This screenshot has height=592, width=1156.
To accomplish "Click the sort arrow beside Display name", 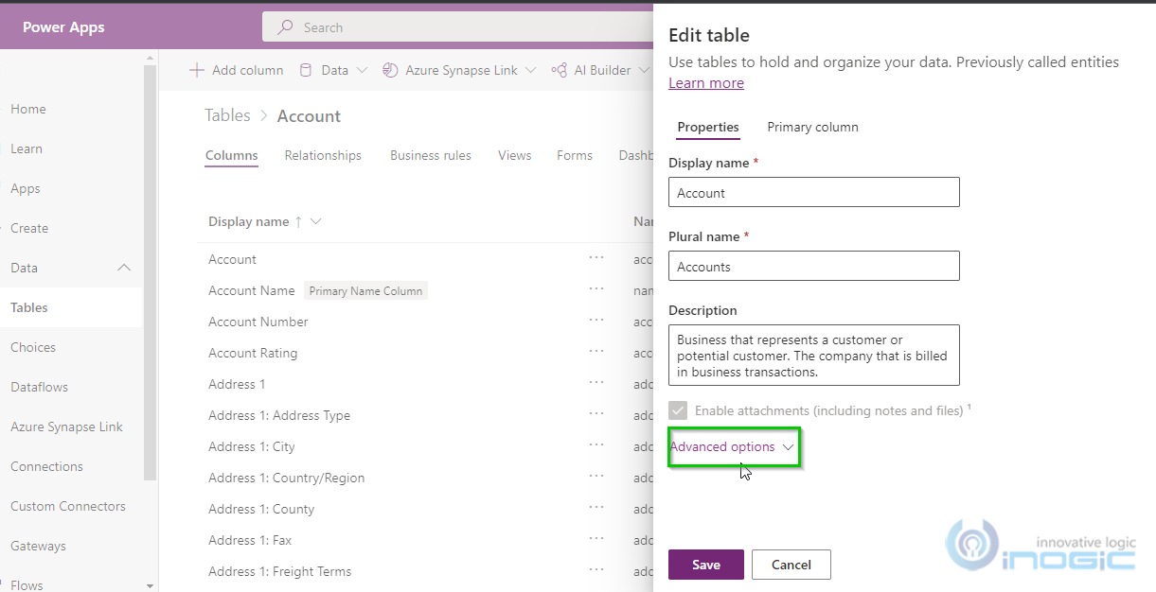I will (x=299, y=221).
